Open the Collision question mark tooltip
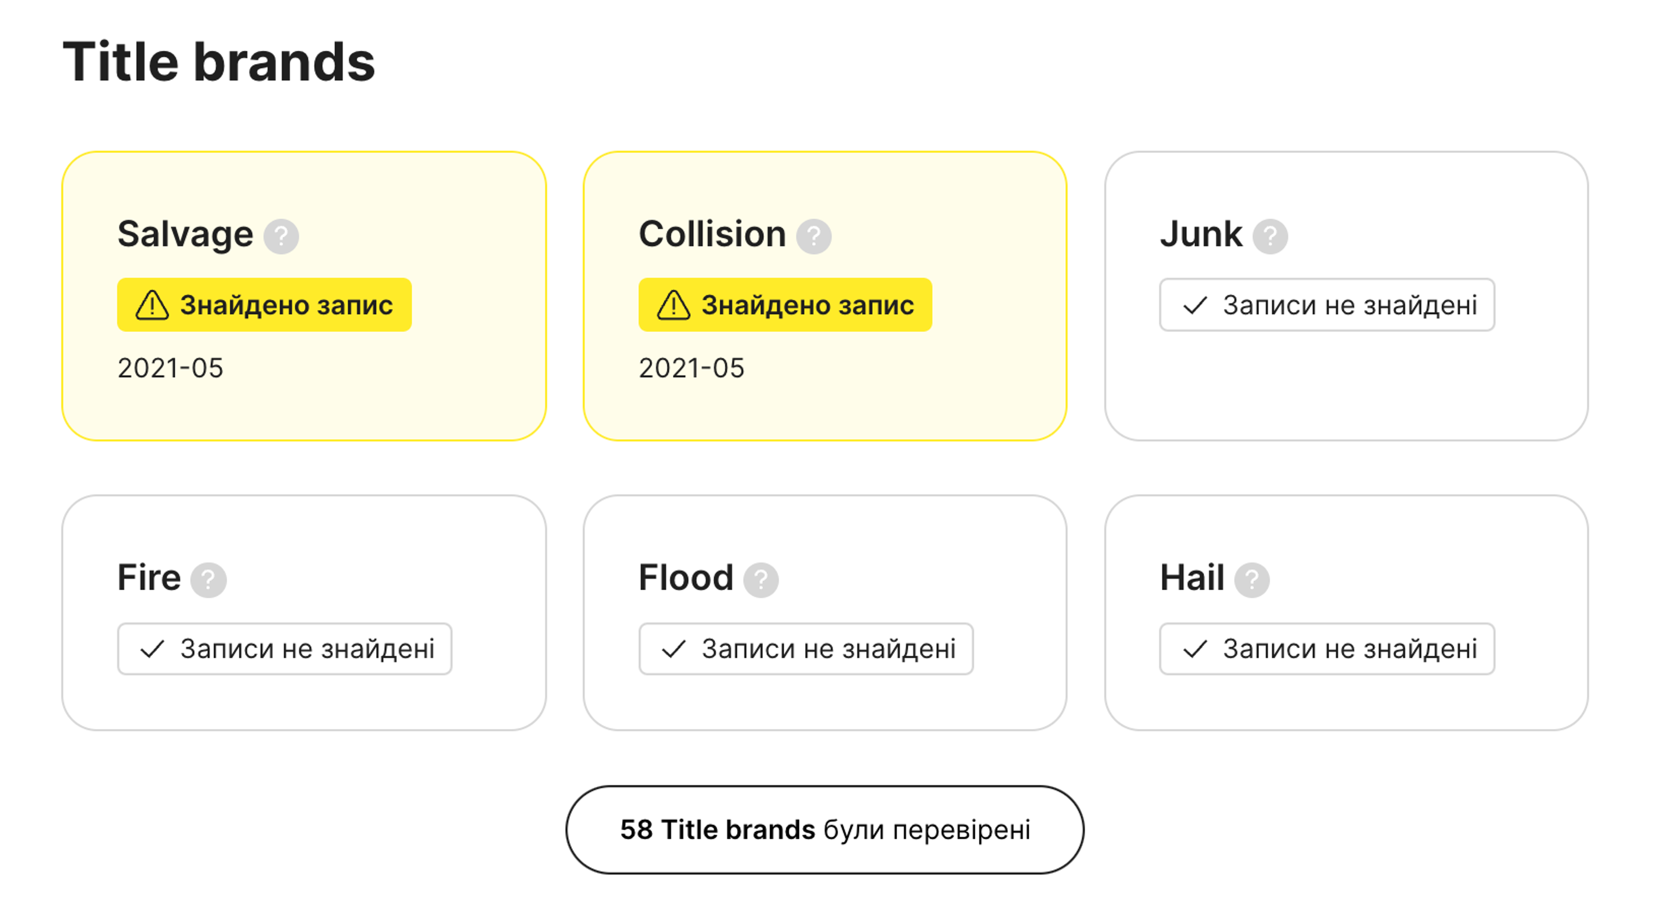This screenshot has width=1659, height=913. click(x=814, y=236)
